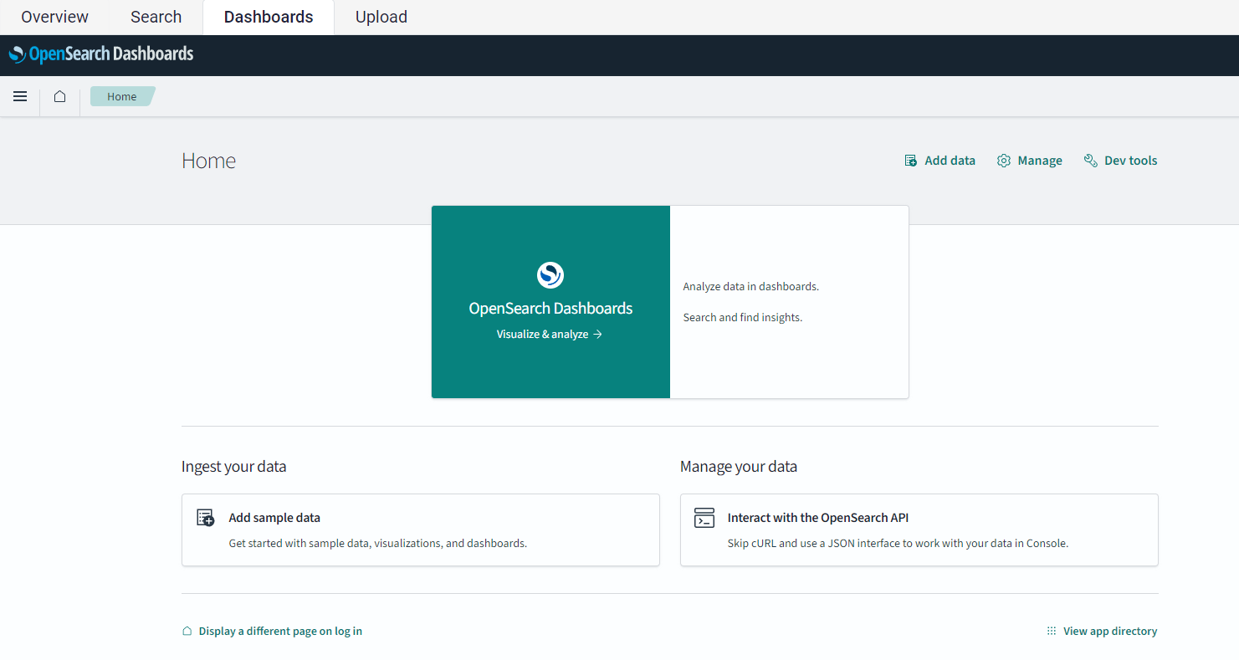Click the Home page heading
The width and height of the screenshot is (1239, 660).
tap(208, 161)
